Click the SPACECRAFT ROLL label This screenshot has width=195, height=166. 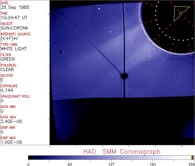click(16, 96)
